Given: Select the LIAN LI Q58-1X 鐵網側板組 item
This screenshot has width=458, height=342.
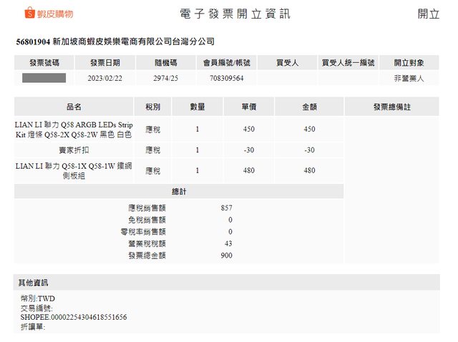Looking at the screenshot, I should click(74, 170).
